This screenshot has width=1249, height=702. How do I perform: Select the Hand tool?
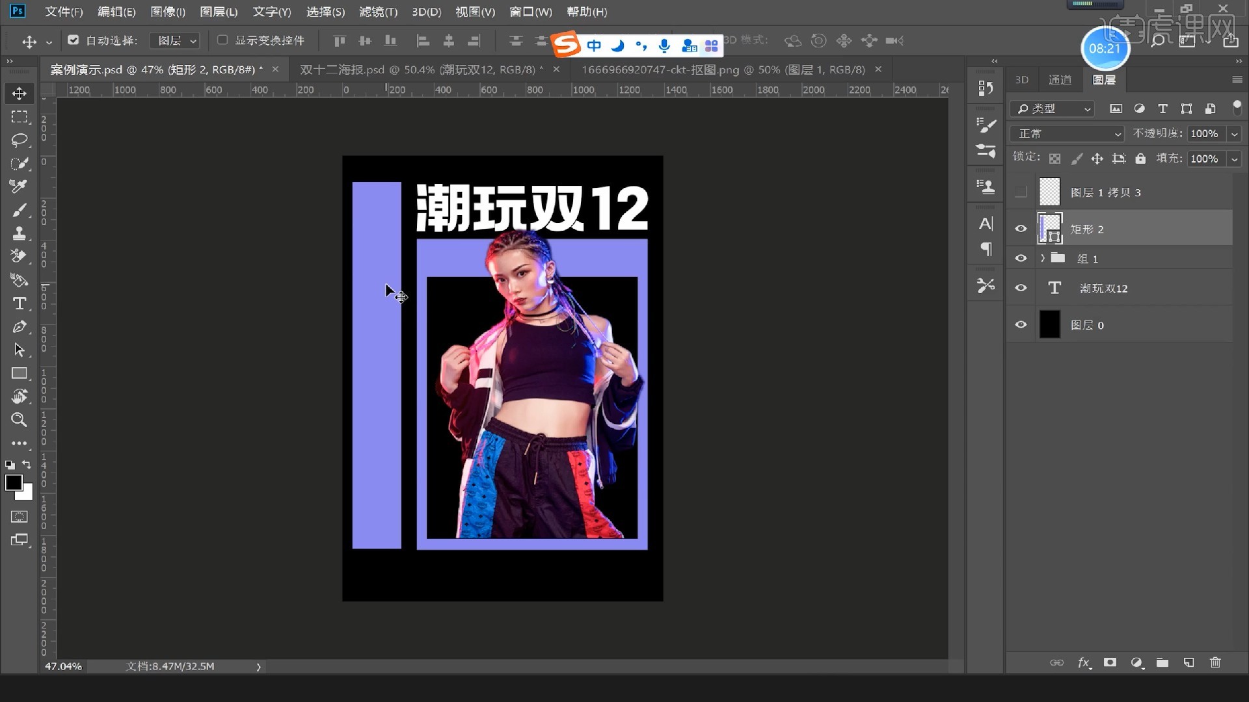tap(19, 396)
